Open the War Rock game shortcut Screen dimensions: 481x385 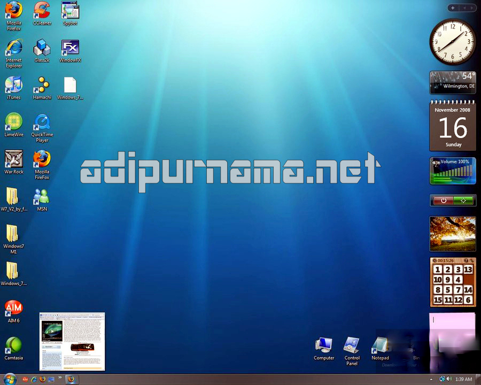tap(13, 162)
